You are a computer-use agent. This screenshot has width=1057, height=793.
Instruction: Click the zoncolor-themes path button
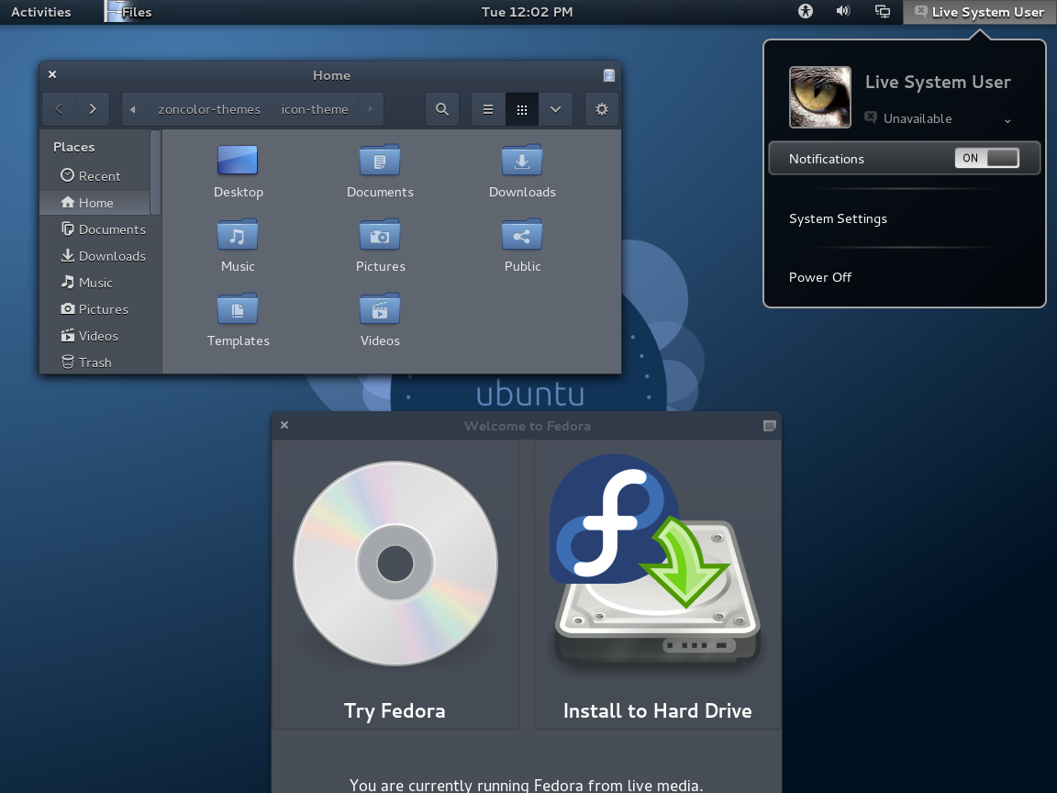click(209, 109)
